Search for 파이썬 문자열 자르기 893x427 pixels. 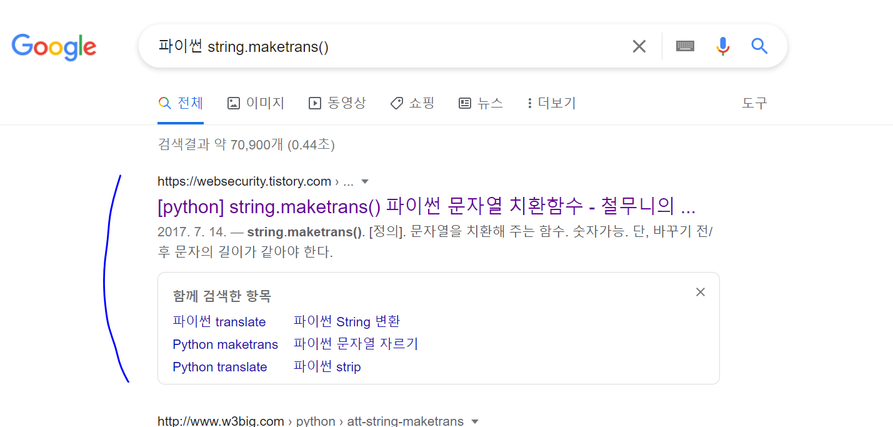[356, 344]
